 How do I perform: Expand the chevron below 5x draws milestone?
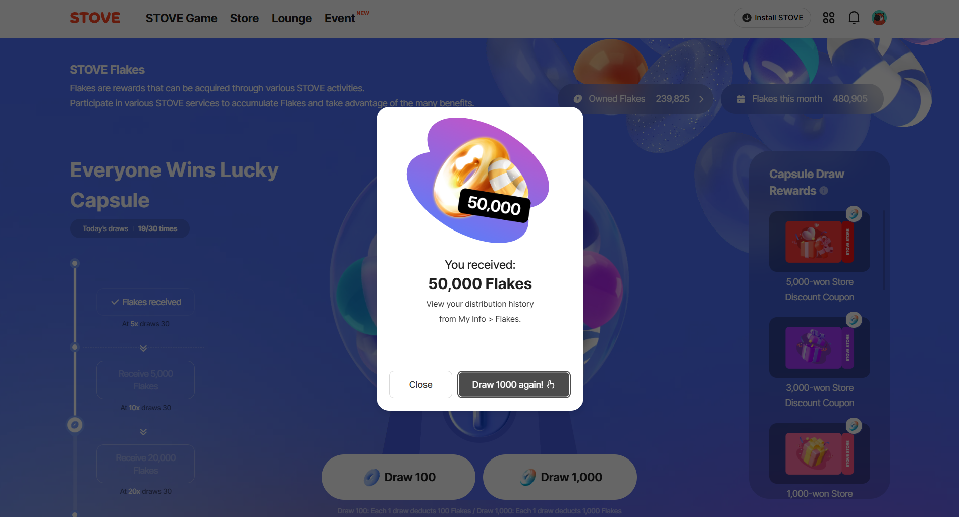(143, 348)
